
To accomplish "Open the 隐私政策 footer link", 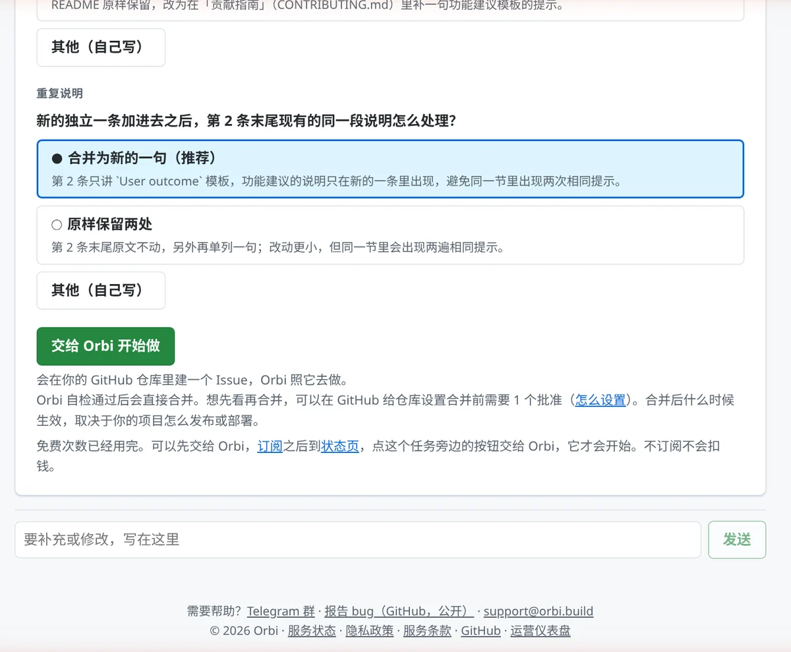I will [370, 631].
